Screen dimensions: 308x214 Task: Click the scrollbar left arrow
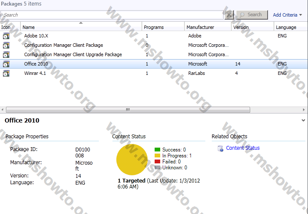click(x=3, y=110)
